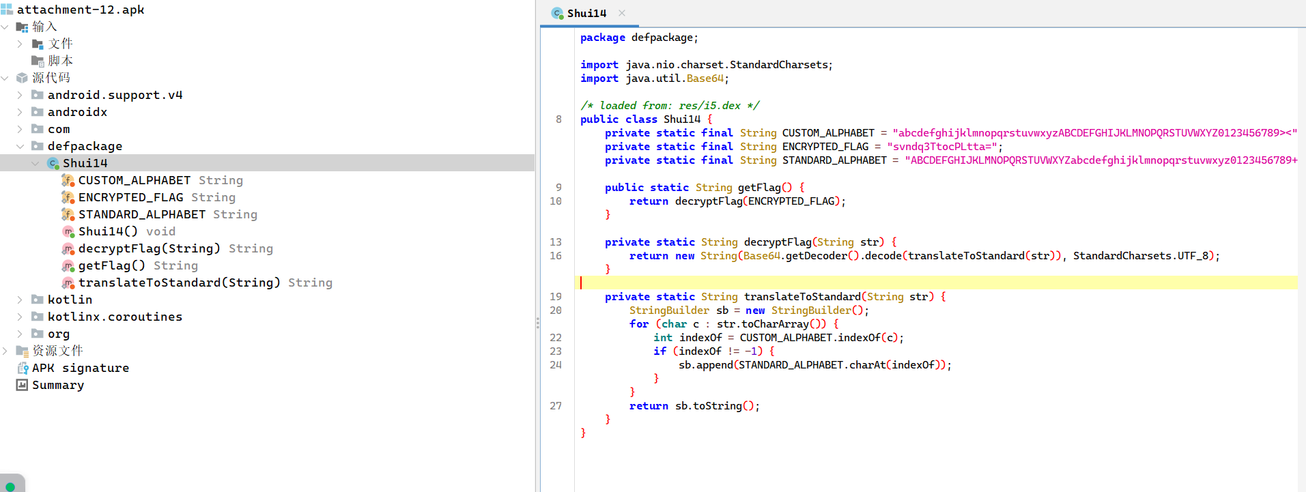This screenshot has width=1306, height=492.
Task: Collapse the defpackage package
Action: (20, 146)
